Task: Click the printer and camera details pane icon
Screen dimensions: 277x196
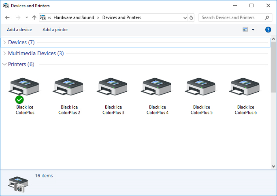Action: [18, 184]
